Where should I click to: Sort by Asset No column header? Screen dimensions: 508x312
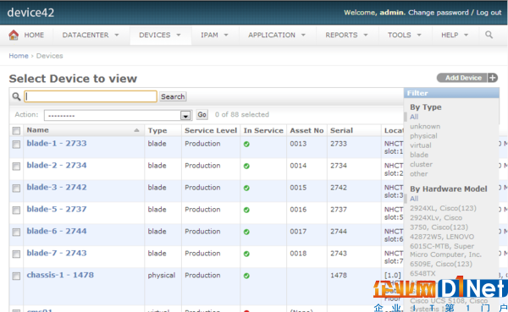306,130
